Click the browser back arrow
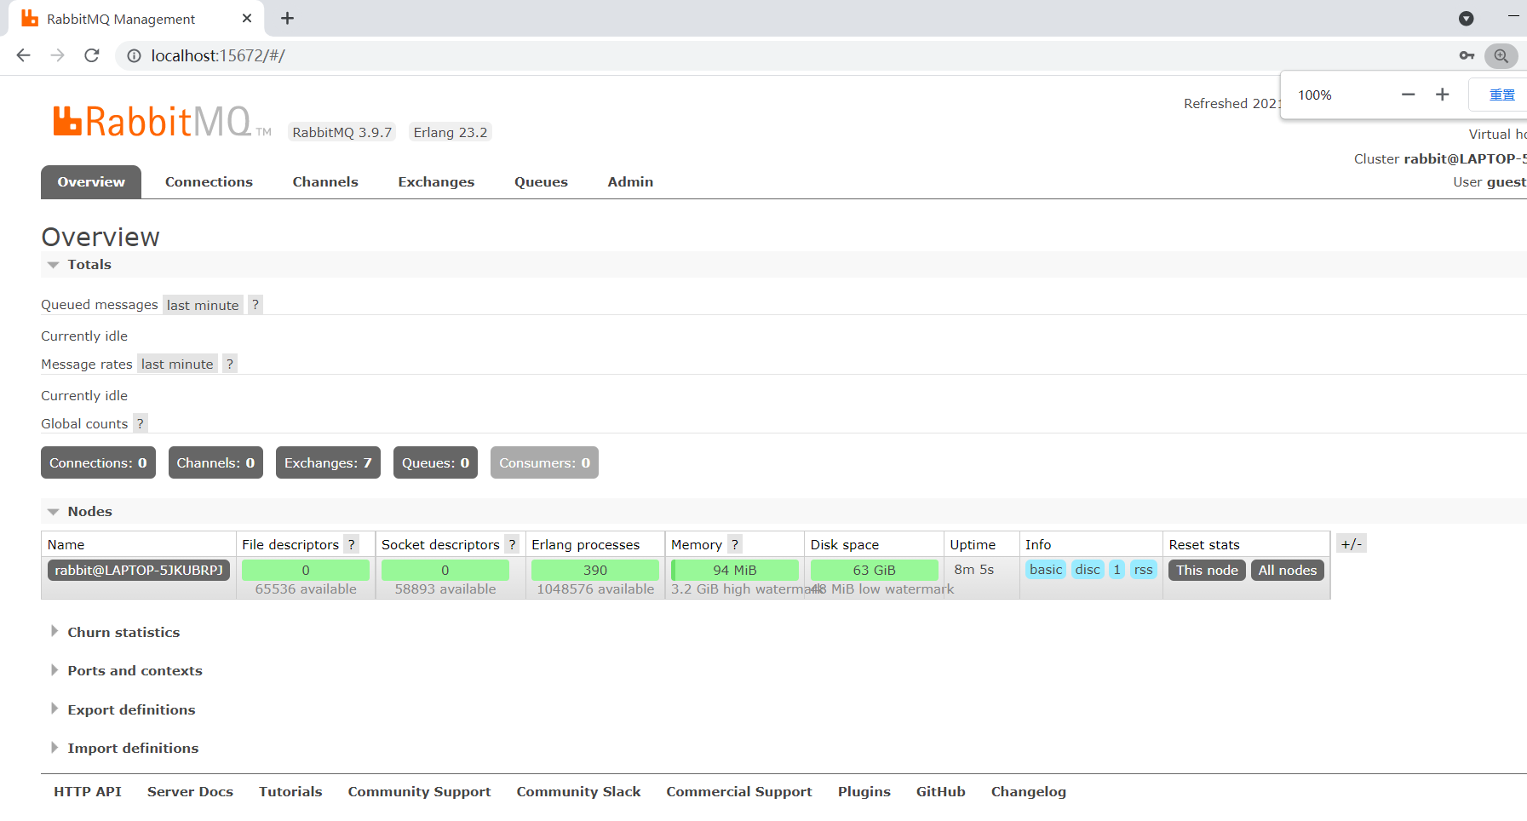Viewport: 1527px width, 821px height. (x=24, y=55)
